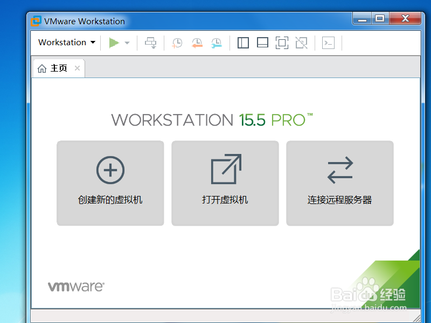Expand the power options dropdown arrow
431x323 pixels.
(x=127, y=43)
